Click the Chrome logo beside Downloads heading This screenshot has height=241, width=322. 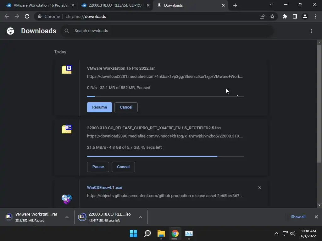10,31
